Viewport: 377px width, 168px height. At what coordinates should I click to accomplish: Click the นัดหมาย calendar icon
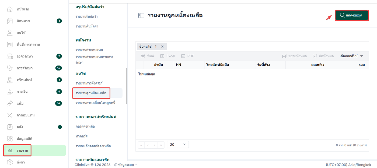pos(10,21)
